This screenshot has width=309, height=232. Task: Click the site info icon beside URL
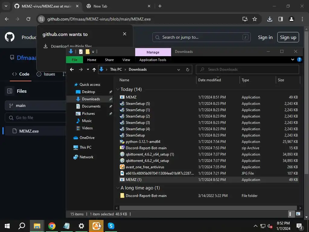click(41, 19)
